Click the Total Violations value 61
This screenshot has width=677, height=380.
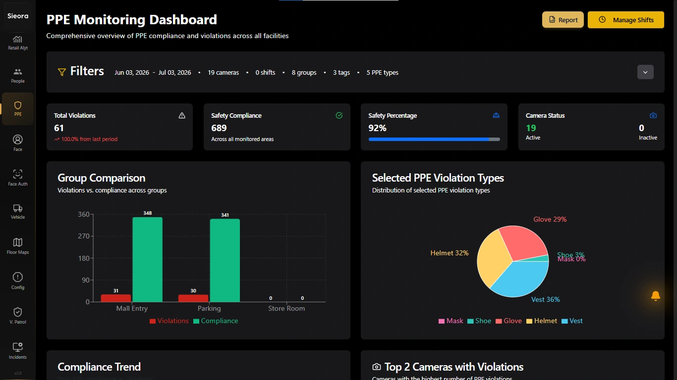(59, 128)
